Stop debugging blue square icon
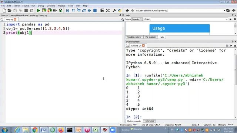 point(95,10)
